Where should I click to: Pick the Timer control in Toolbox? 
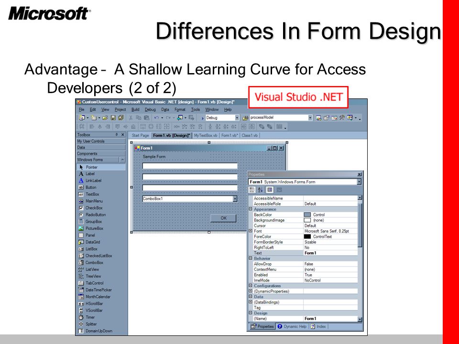pyautogui.click(x=87, y=317)
